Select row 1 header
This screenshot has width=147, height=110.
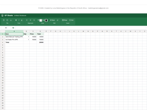click(x=2, y=34)
